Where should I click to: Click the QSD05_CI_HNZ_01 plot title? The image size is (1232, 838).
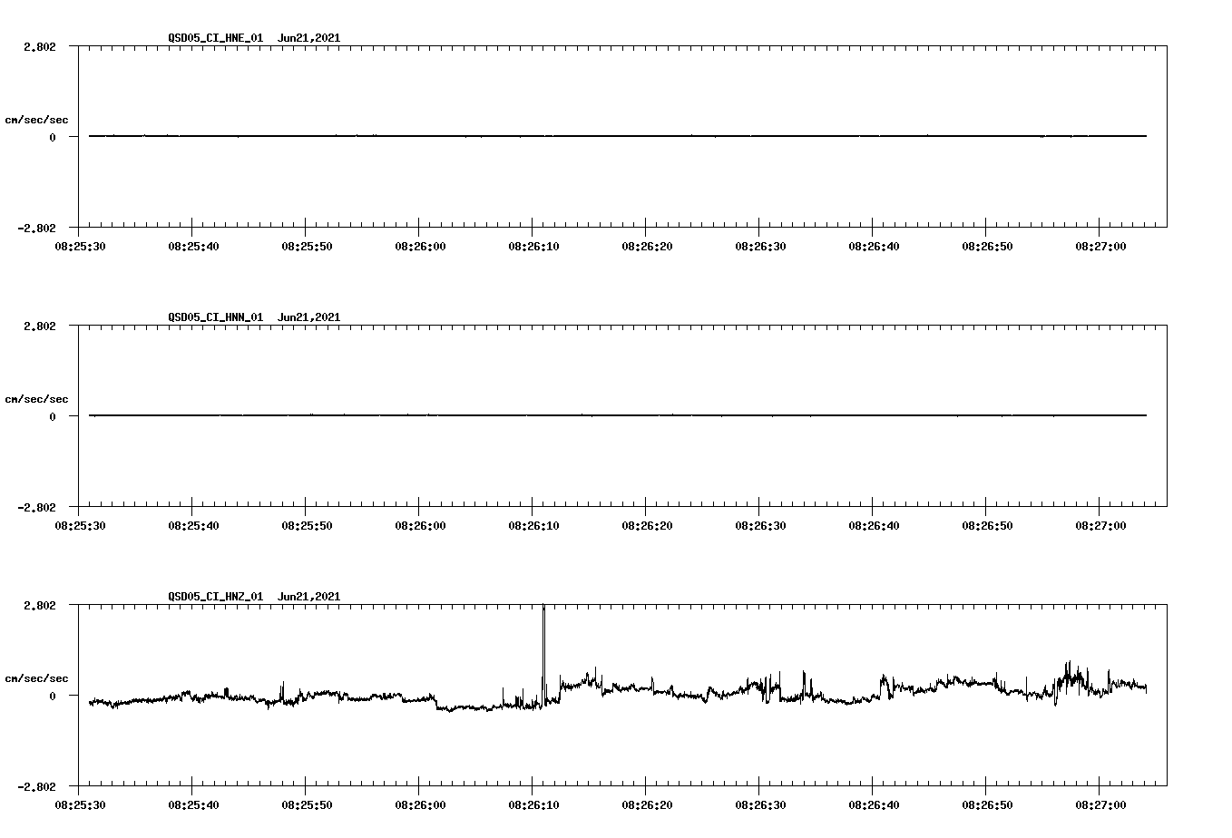tap(254, 597)
